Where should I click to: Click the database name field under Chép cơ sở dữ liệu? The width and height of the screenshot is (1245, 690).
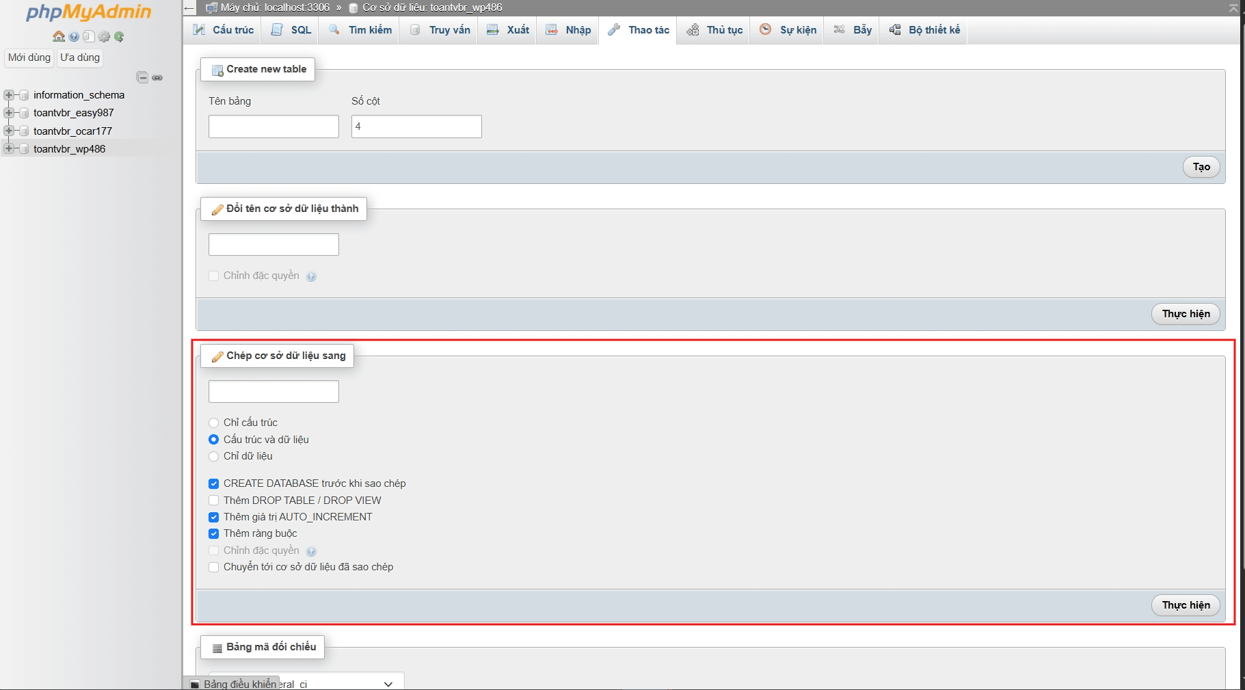point(273,390)
